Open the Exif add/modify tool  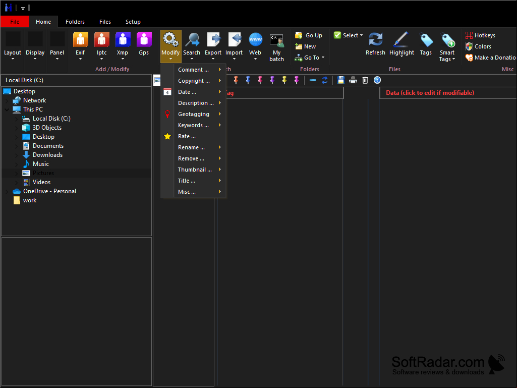click(81, 46)
